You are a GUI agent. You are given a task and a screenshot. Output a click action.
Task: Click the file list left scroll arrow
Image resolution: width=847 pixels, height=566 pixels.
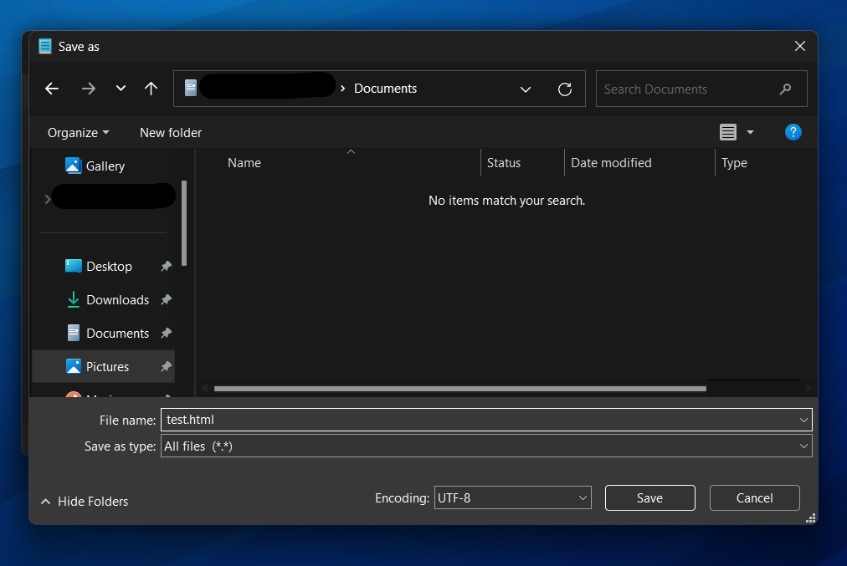click(x=204, y=389)
